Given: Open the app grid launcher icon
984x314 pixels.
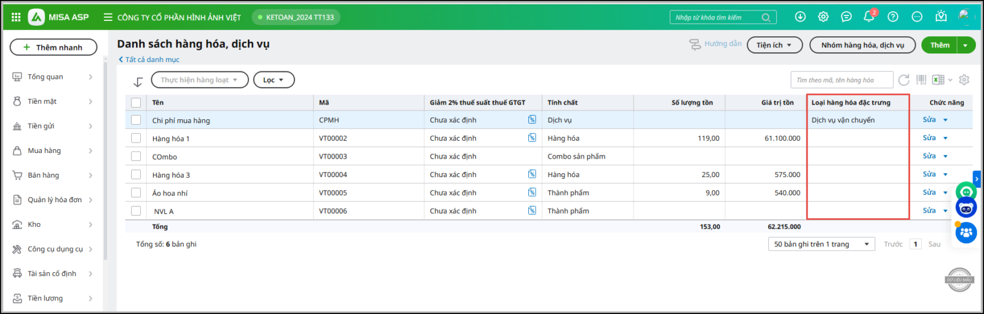Looking at the screenshot, I should pos(16,17).
